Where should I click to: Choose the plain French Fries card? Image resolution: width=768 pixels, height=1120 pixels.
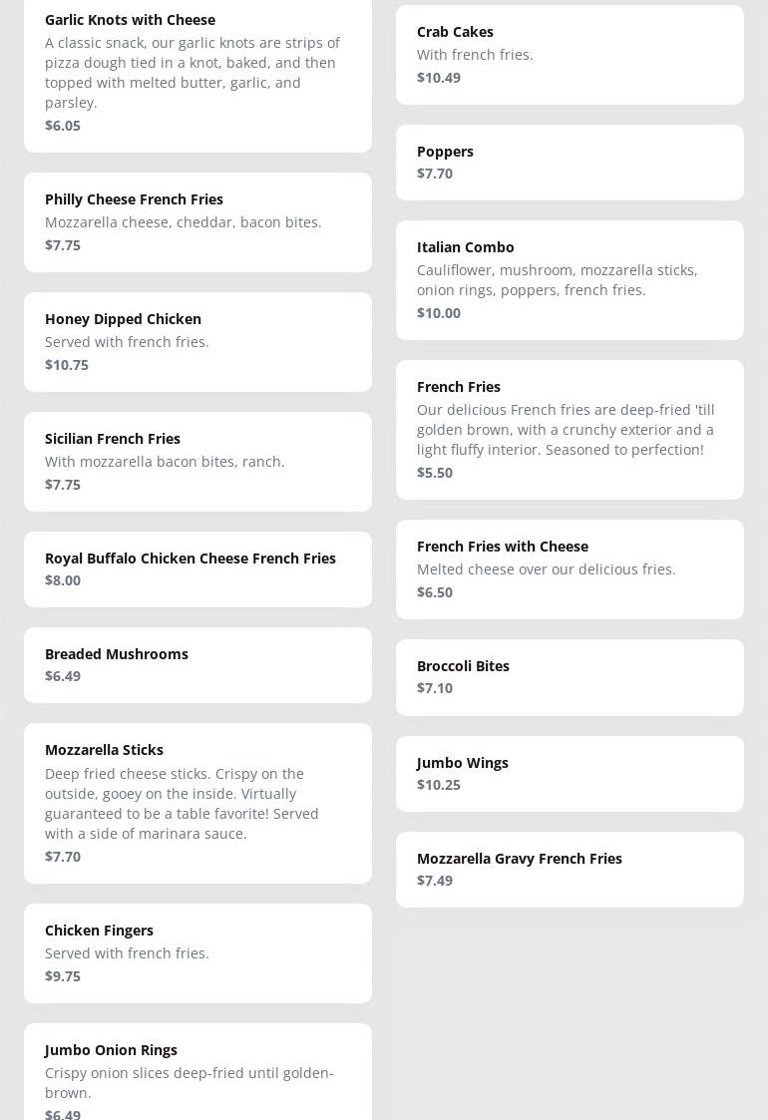[570, 429]
